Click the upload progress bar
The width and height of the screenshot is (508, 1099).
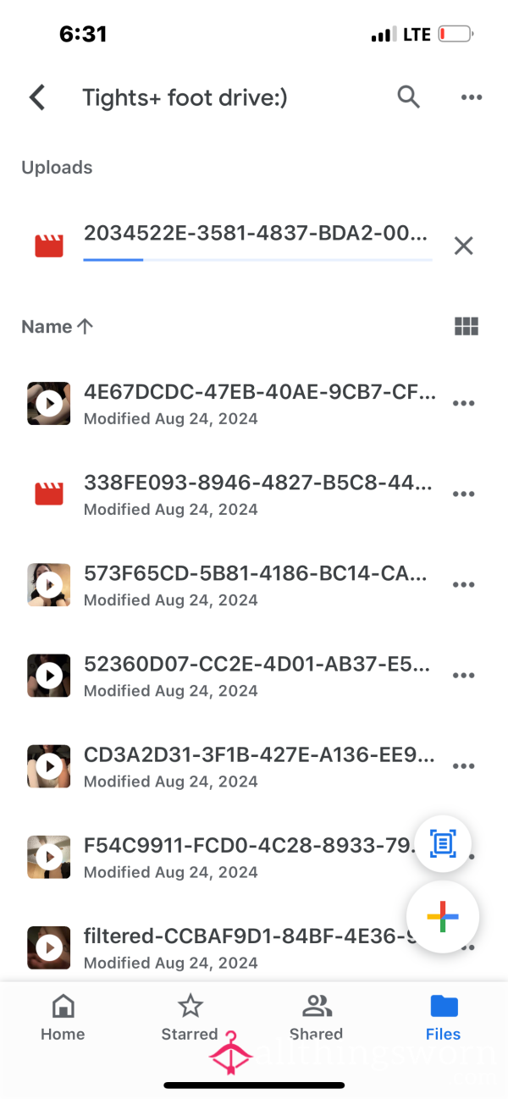coord(257,259)
